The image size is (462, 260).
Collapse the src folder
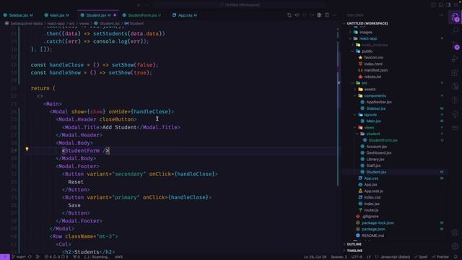click(364, 83)
